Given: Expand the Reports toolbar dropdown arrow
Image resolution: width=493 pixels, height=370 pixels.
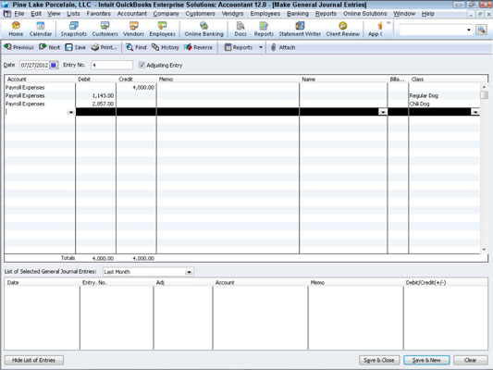Looking at the screenshot, I should (x=261, y=47).
